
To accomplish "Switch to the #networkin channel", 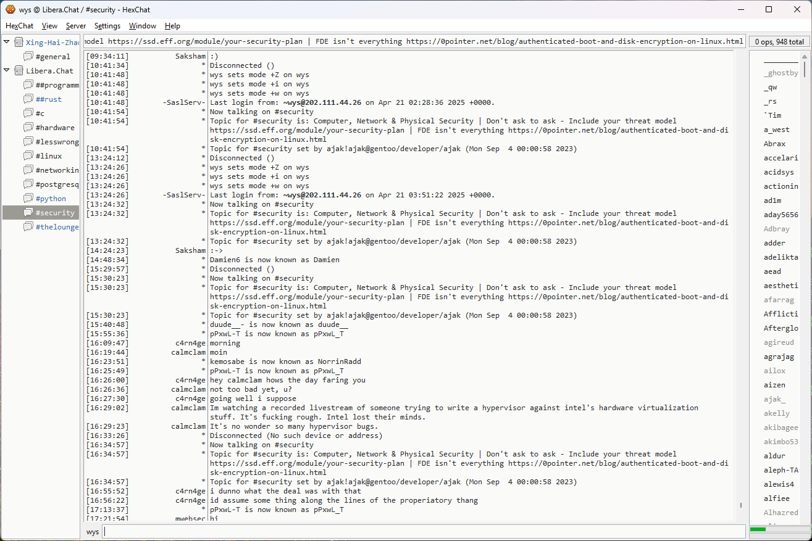I will 57,170.
